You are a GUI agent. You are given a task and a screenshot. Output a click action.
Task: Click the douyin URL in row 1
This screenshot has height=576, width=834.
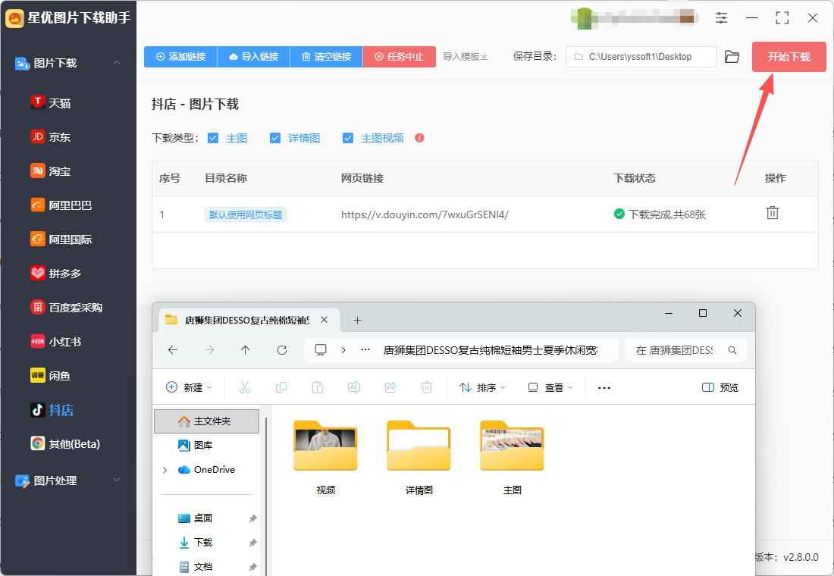tap(425, 214)
